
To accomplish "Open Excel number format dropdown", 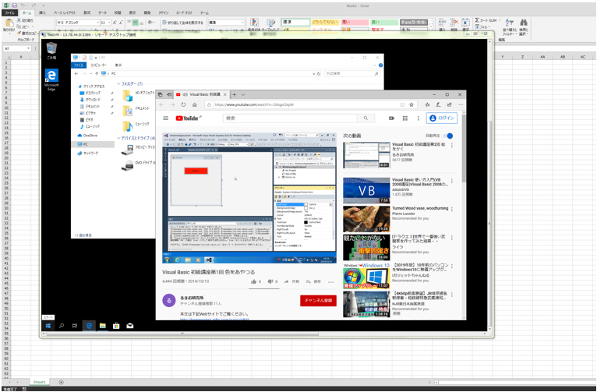I will [x=242, y=23].
